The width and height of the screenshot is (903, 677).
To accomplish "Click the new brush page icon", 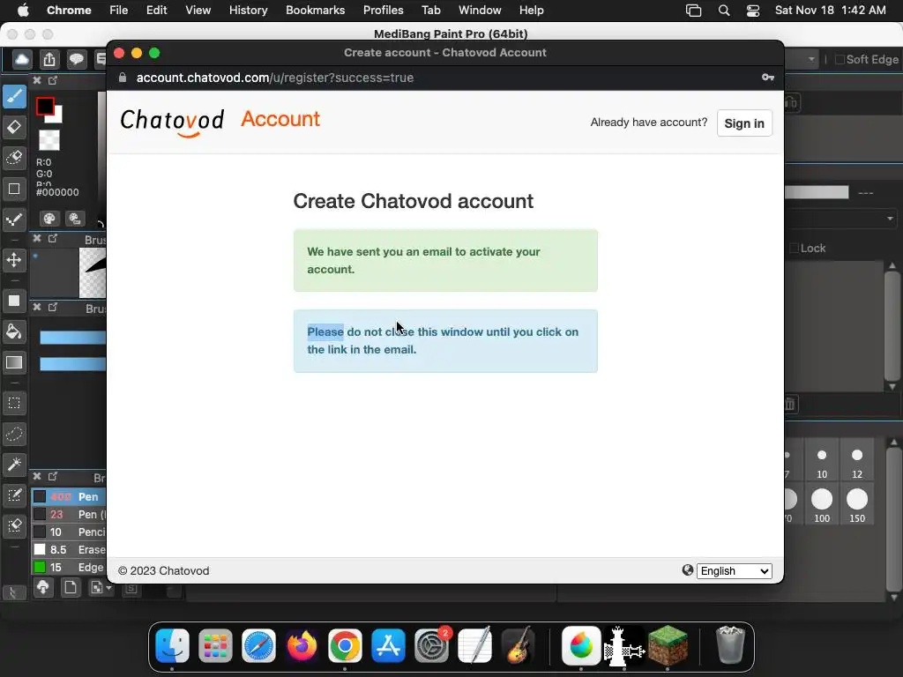I will pos(71,588).
